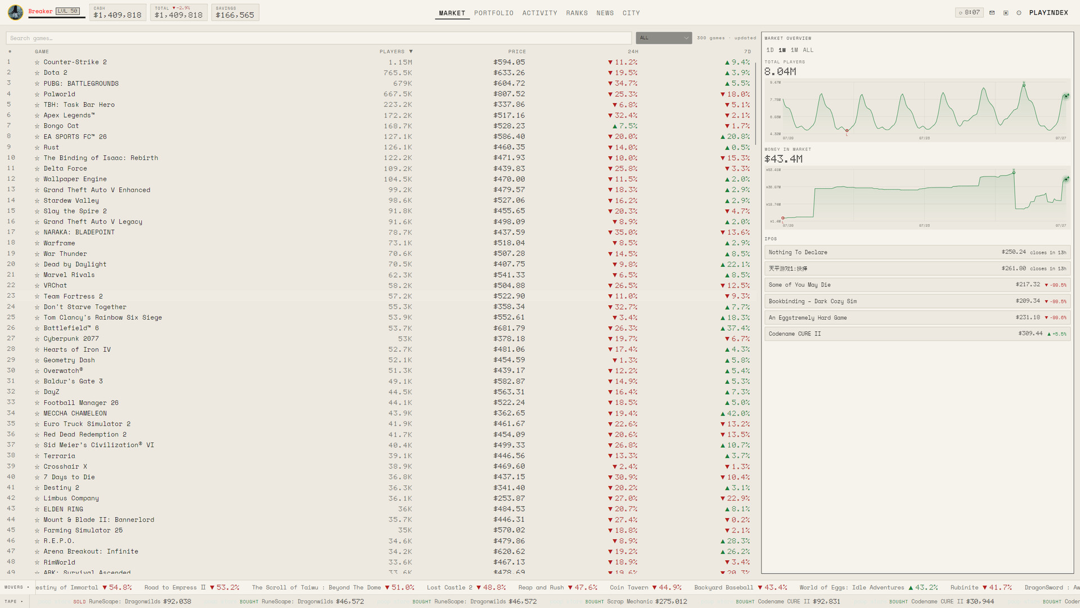This screenshot has width=1080, height=608.
Task: Toggle the star beside Warframe
Action: 37,244
